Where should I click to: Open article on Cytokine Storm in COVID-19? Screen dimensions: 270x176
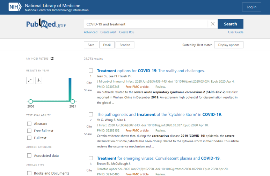click(x=159, y=114)
